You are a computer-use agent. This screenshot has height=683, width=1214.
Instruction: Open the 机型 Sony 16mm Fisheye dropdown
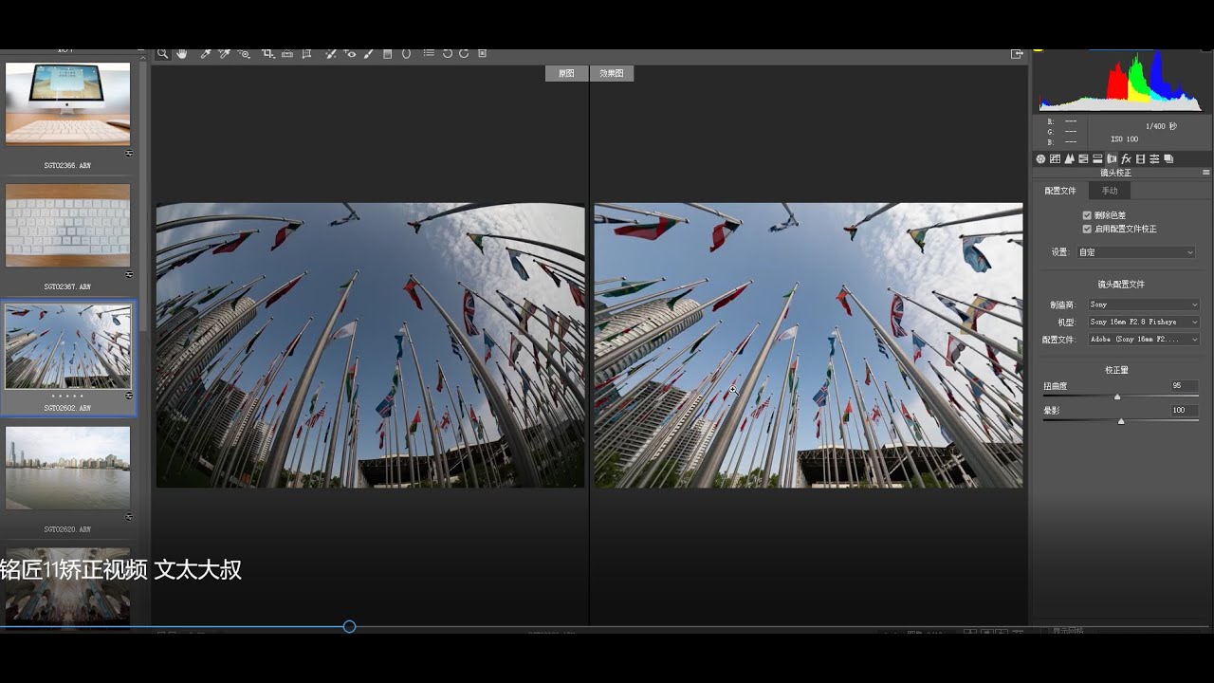click(x=1143, y=322)
